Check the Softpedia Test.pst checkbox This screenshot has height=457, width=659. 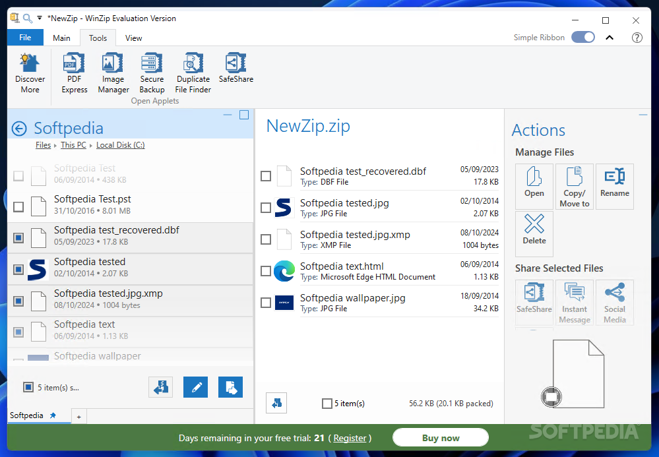click(18, 206)
